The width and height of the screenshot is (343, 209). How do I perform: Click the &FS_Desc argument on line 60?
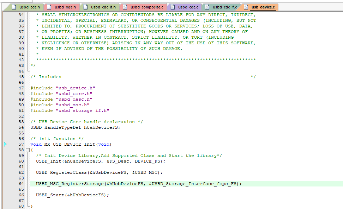coord(119,161)
